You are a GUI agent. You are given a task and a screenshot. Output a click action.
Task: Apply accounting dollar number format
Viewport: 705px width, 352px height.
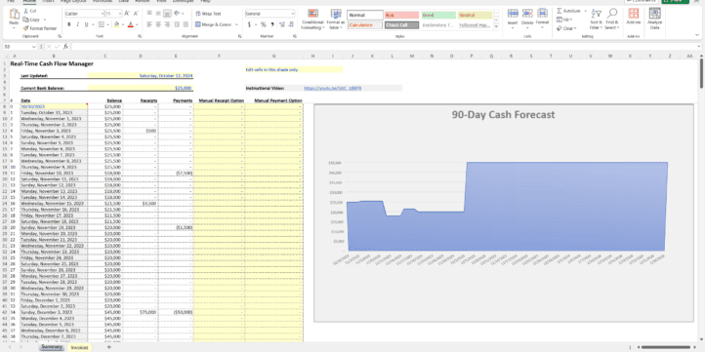point(249,24)
